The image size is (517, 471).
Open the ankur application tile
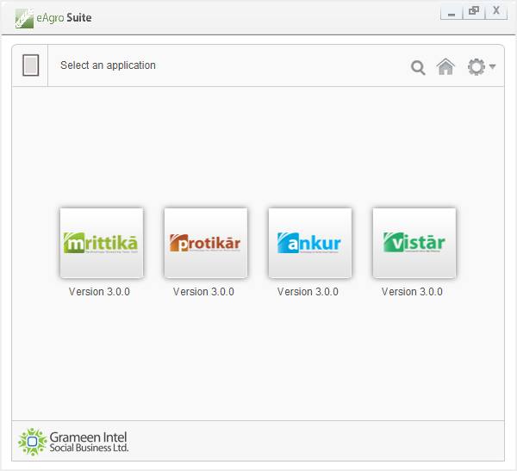coord(310,243)
